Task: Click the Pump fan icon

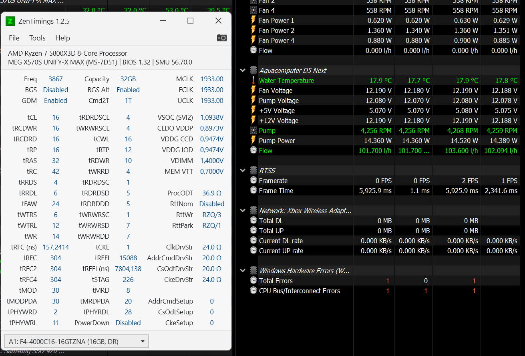Action: tap(253, 131)
